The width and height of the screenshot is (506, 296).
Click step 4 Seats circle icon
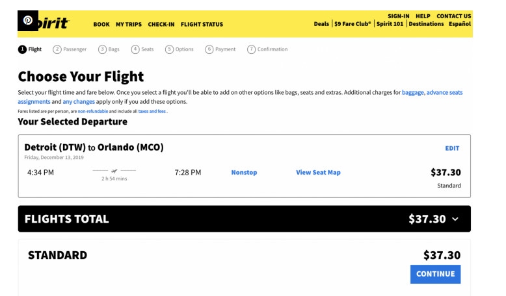click(x=135, y=49)
